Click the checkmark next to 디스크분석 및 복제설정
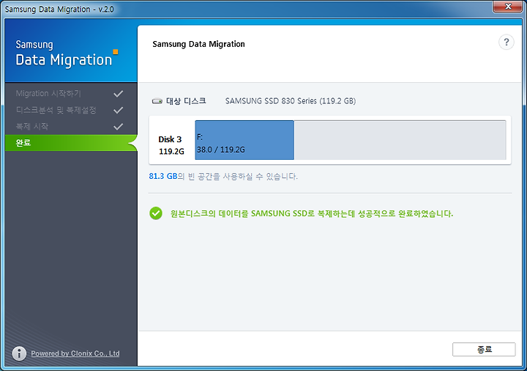 click(119, 110)
